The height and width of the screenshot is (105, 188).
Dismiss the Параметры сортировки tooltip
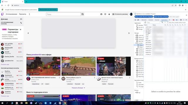[21, 29]
